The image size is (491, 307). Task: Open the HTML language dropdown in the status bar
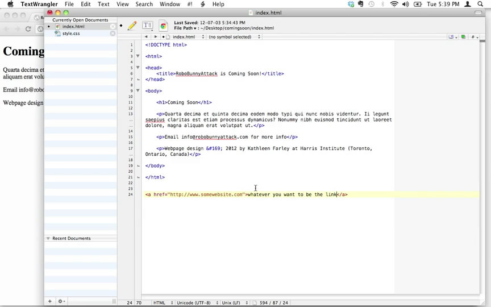(163, 302)
